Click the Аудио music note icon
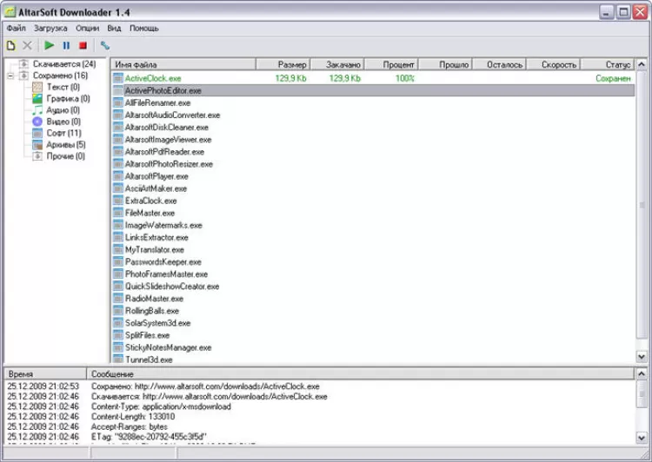 click(x=37, y=110)
